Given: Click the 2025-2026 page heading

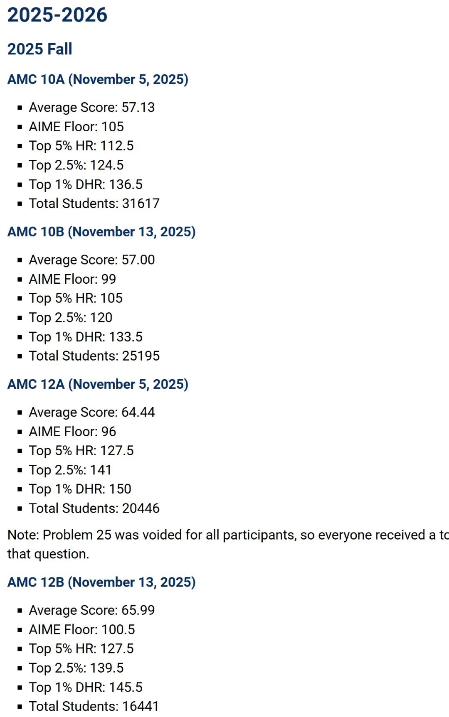Looking at the screenshot, I should pos(57,15).
